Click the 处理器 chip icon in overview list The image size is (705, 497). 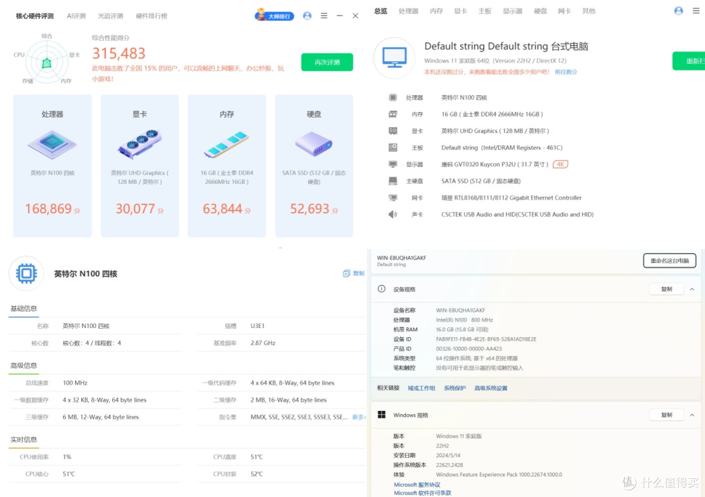click(x=392, y=98)
